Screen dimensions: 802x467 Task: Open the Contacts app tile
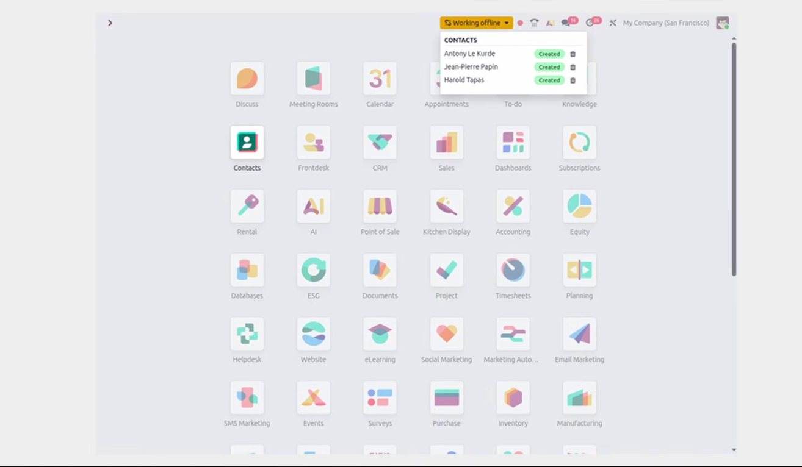coord(247,143)
